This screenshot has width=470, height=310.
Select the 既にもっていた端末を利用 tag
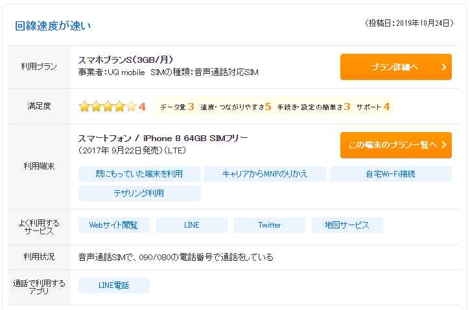pos(139,174)
